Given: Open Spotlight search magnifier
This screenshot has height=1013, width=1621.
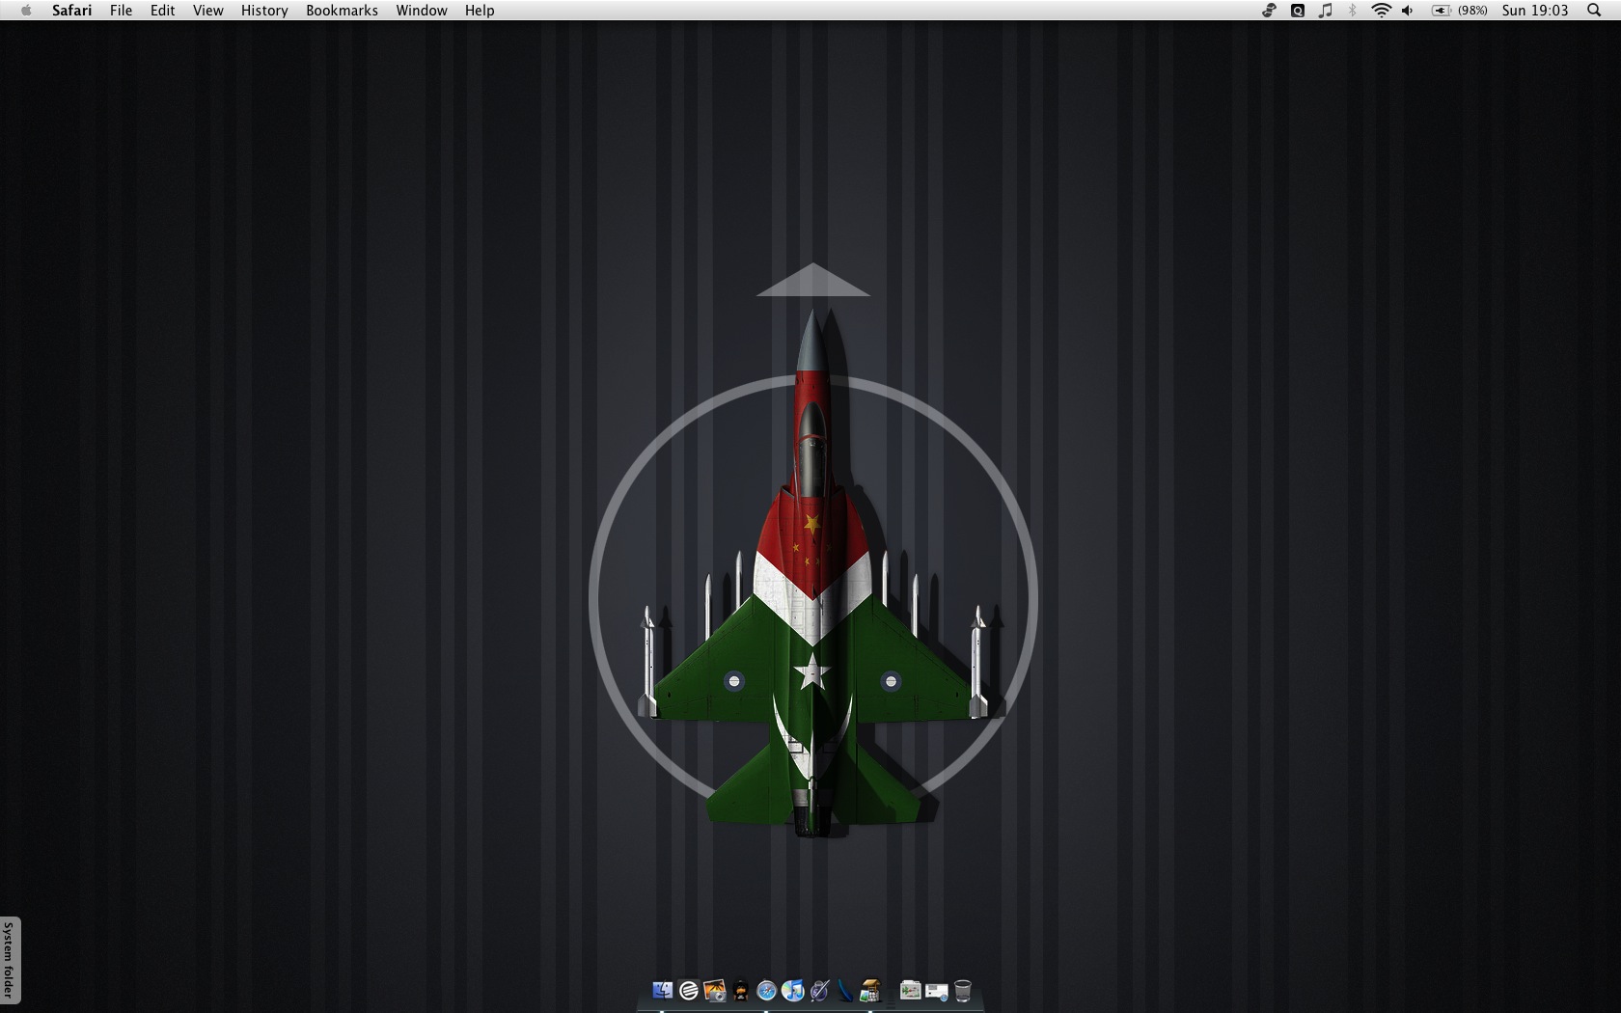Looking at the screenshot, I should [1594, 11].
